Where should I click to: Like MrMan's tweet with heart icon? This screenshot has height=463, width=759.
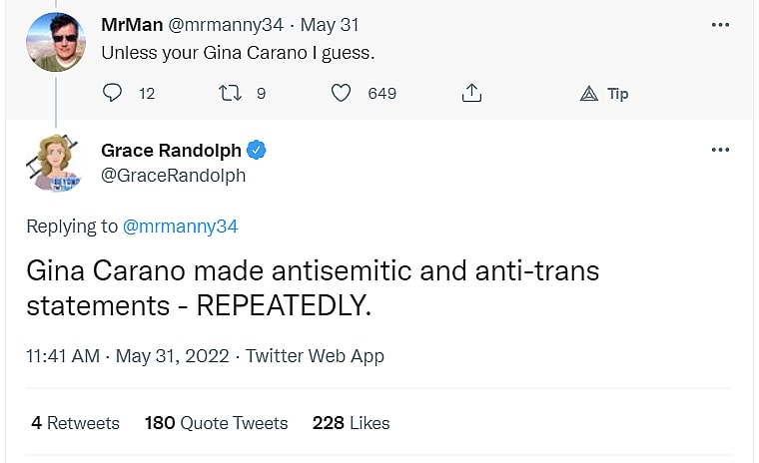(342, 93)
